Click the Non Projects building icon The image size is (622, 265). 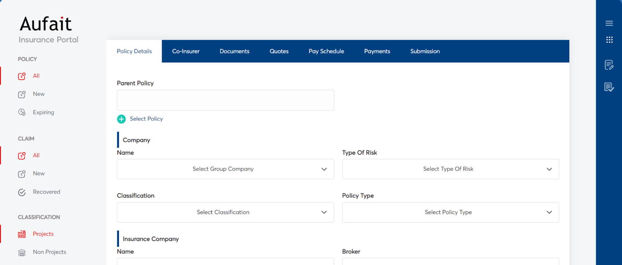pos(22,253)
